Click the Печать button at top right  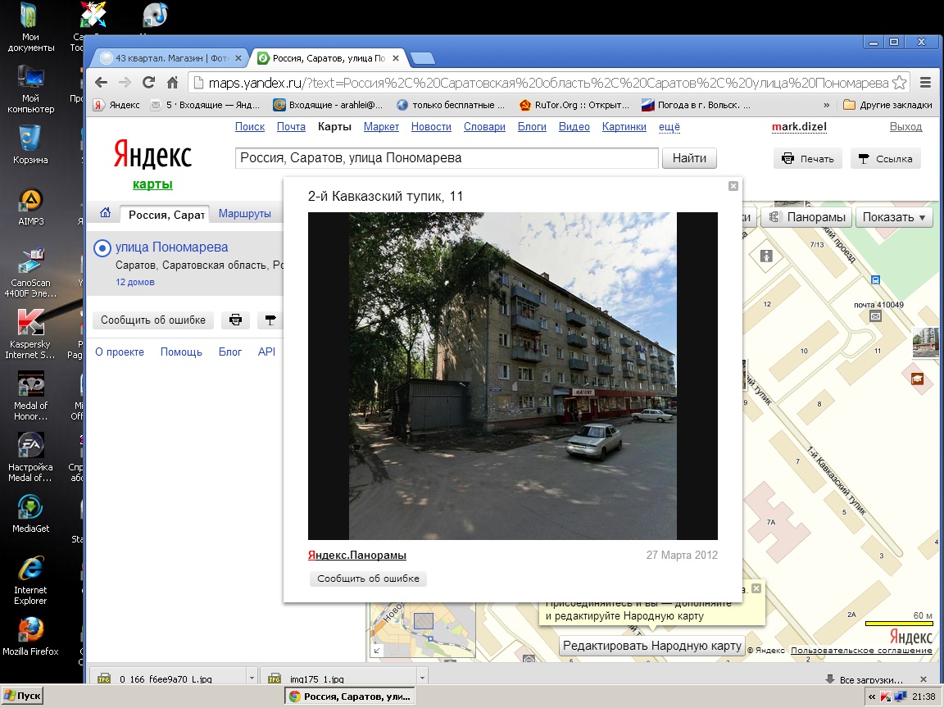(x=807, y=159)
